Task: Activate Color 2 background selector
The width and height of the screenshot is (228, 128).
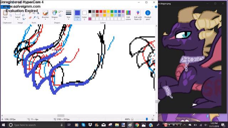Action: point(84,15)
